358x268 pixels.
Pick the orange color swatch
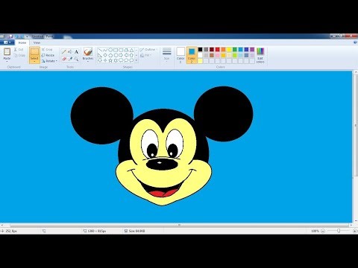223,50
